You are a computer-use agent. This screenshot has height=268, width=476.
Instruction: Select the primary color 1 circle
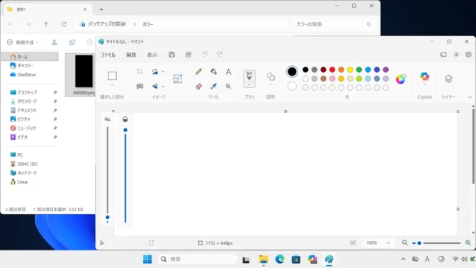[292, 72]
